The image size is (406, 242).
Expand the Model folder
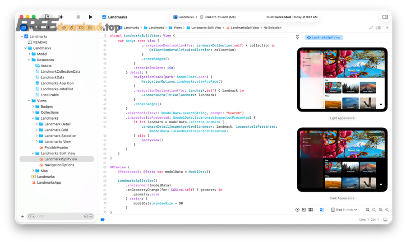29,54
